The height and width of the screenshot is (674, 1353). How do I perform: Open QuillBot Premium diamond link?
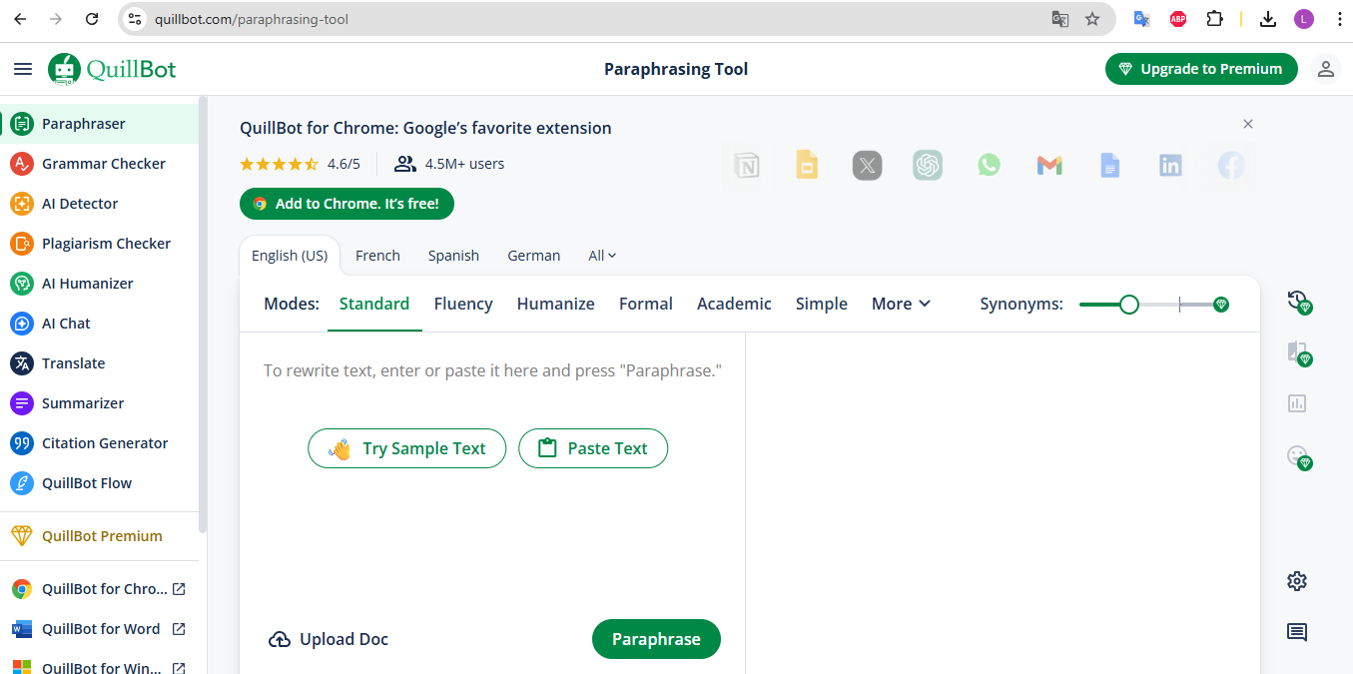pyautogui.click(x=100, y=536)
